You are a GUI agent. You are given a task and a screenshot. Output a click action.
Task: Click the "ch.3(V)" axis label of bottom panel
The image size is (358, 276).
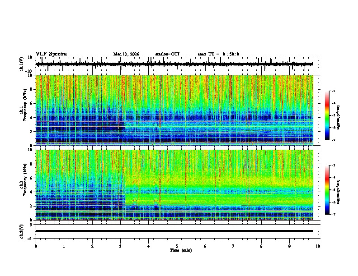[22, 232]
